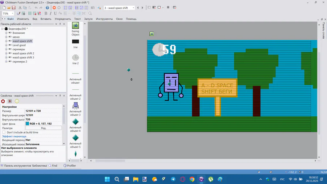Expand the 'Level good' tree node
Viewport: 327px width, 184px height.
[x=6, y=45]
